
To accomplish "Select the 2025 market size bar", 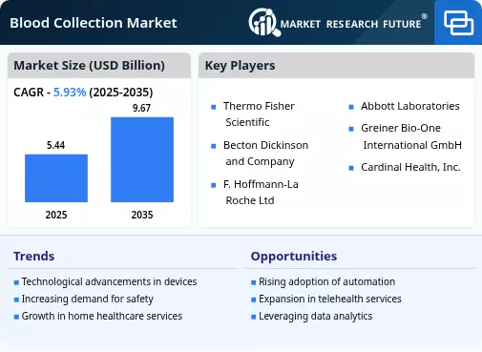I will (56, 178).
